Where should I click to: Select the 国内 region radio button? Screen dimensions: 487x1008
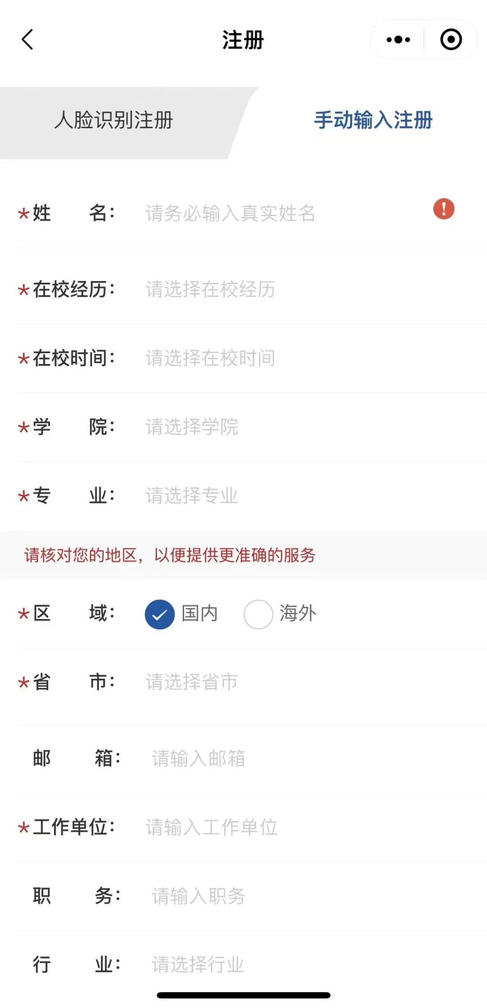tap(160, 614)
